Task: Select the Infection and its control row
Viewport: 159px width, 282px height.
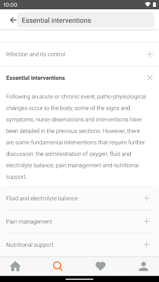Action: [x=79, y=54]
